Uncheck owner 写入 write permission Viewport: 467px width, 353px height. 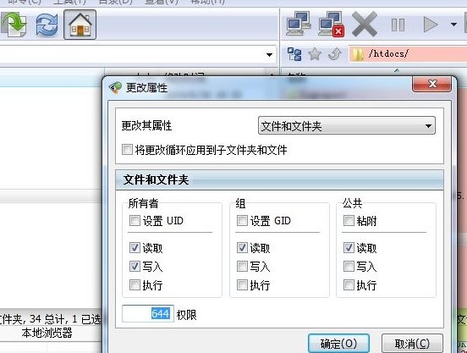pos(135,266)
